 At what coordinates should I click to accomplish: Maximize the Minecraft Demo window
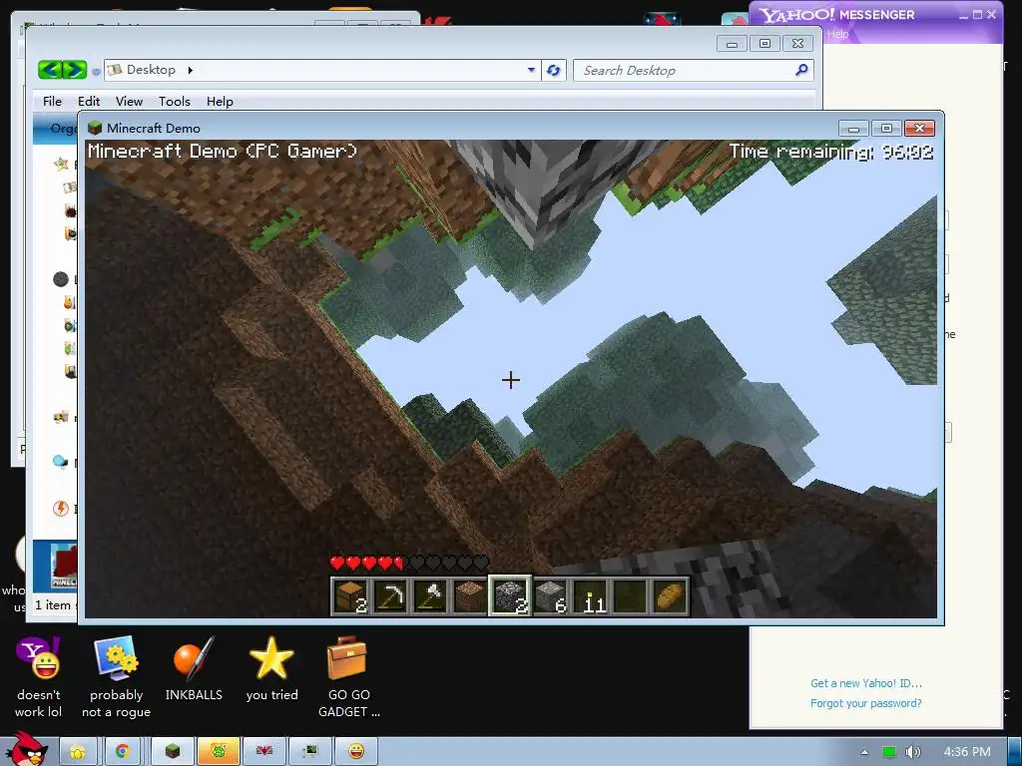pyautogui.click(x=886, y=129)
